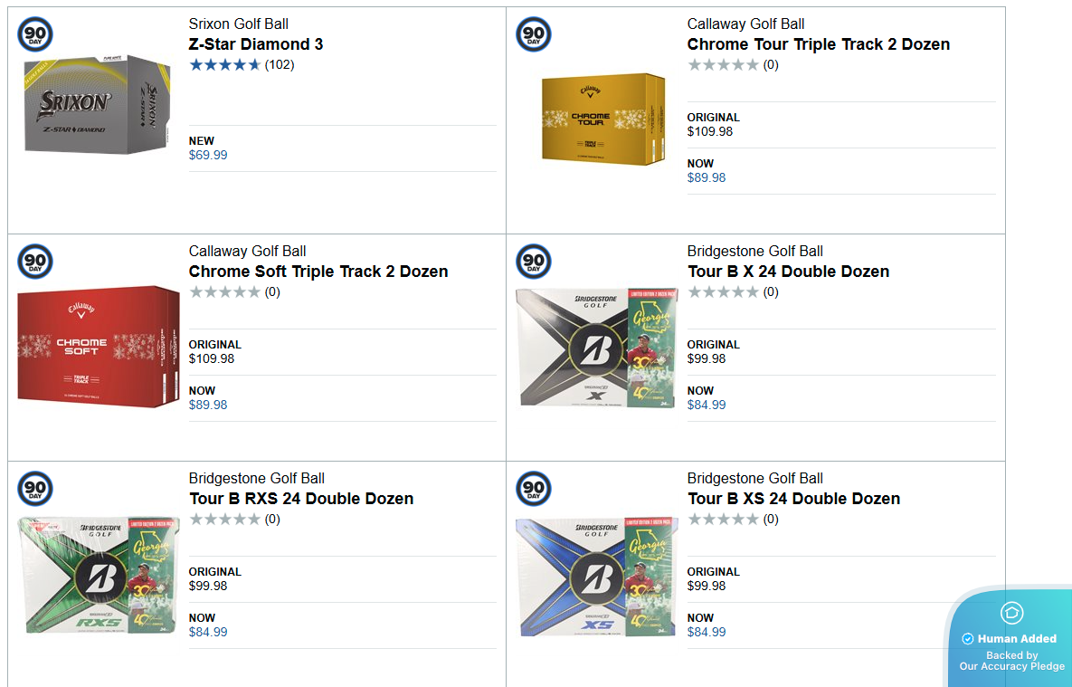Click the 90 Day badge on Chrome Tour
1072x687 pixels.
point(534,34)
